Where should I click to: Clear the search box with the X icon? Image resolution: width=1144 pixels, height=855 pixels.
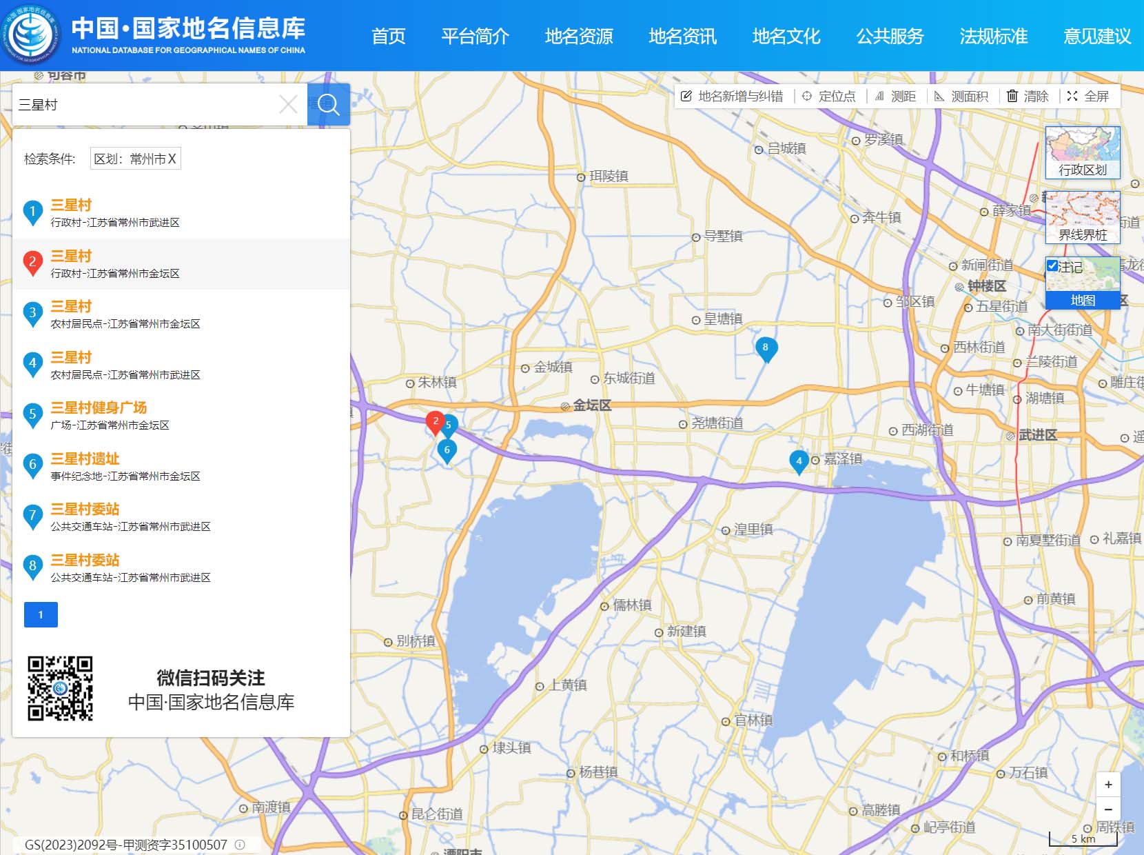tap(288, 105)
